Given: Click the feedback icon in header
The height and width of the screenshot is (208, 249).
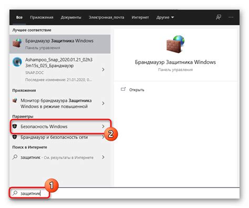Looking at the screenshot, I should (219, 17).
